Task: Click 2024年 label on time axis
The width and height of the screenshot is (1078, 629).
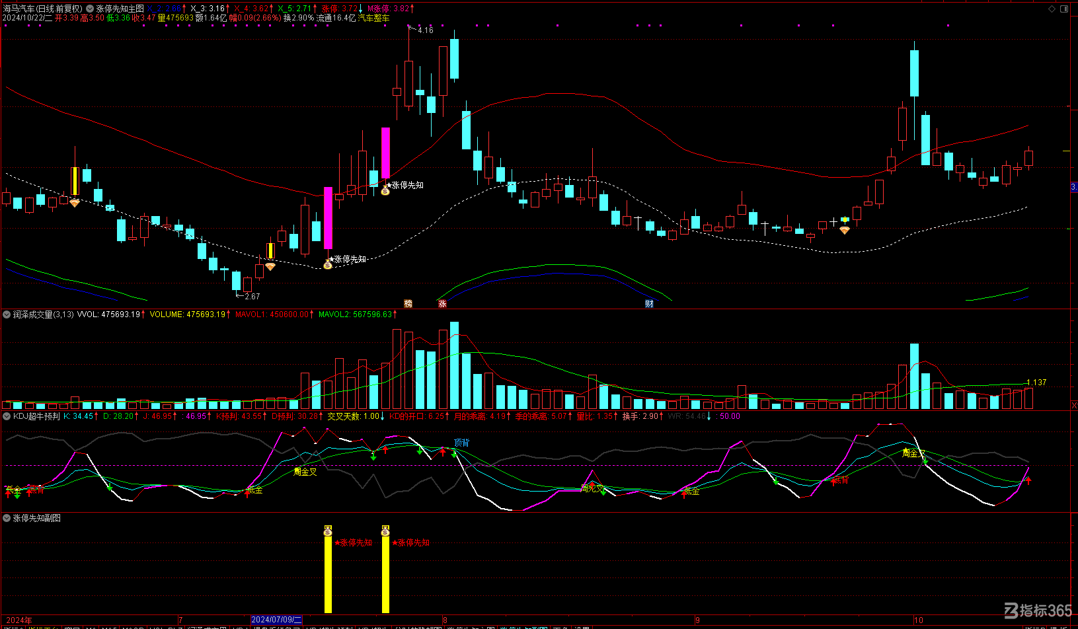Action: pos(19,620)
